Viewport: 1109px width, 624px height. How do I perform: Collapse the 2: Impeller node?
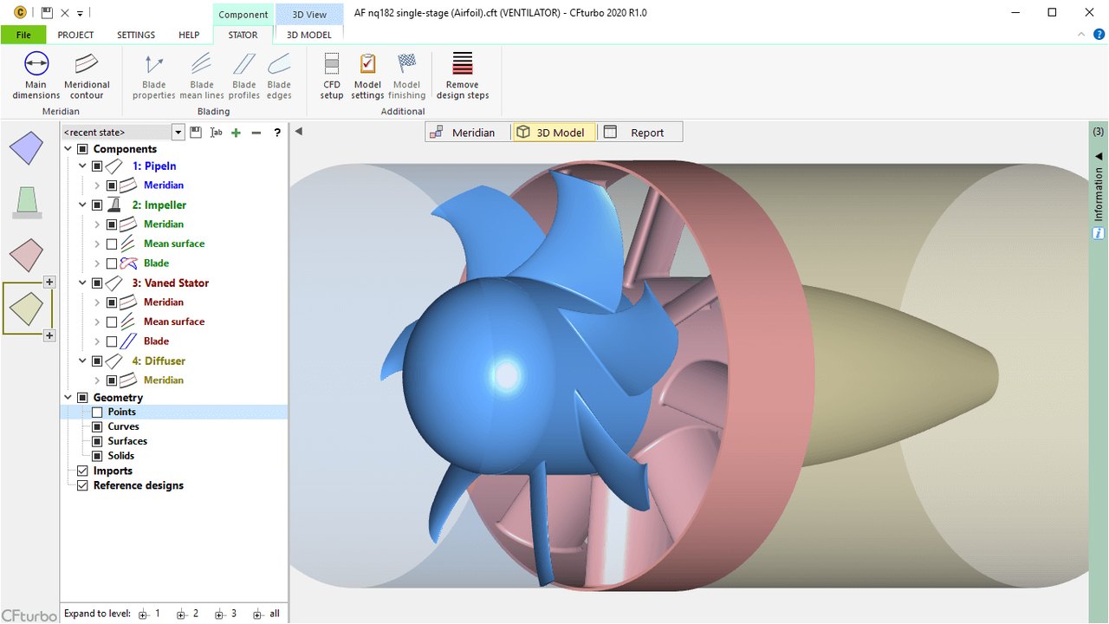tap(83, 205)
